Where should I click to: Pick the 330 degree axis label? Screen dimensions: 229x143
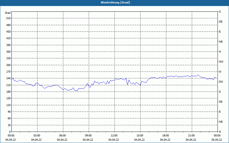coord(9,58)
